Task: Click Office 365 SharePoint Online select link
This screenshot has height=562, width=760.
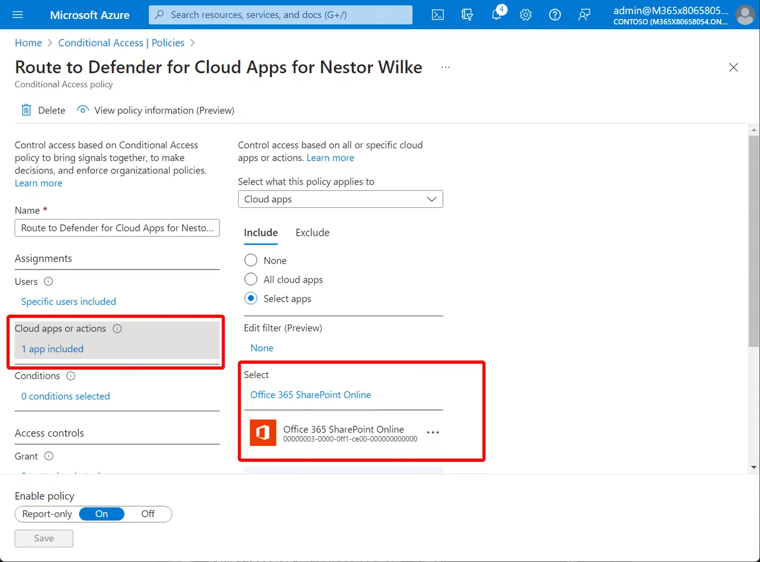Action: (311, 395)
